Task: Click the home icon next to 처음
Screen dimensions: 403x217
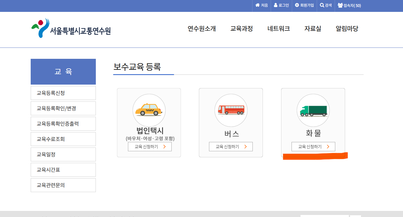Action: pyautogui.click(x=258, y=5)
